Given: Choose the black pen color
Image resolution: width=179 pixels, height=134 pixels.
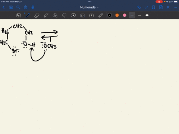Looking at the screenshot, I should click(x=110, y=15).
